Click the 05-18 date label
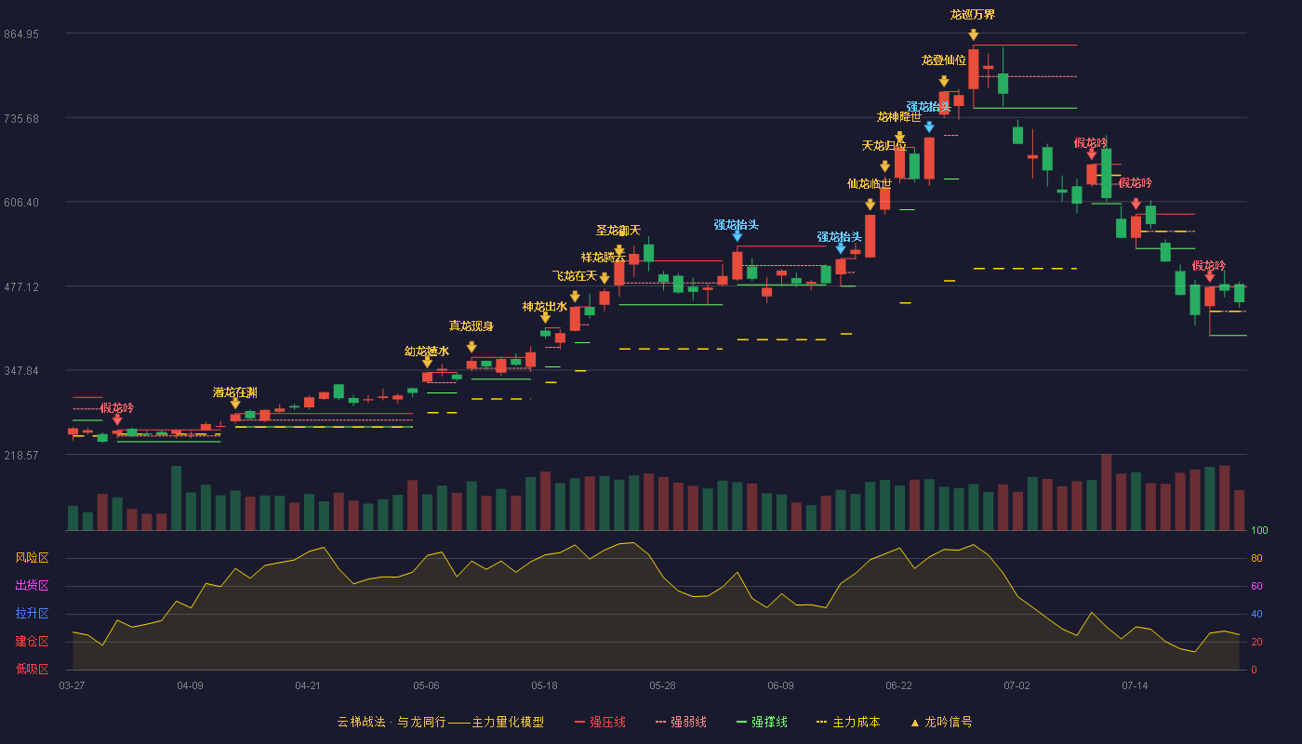1302x744 pixels. pos(544,685)
